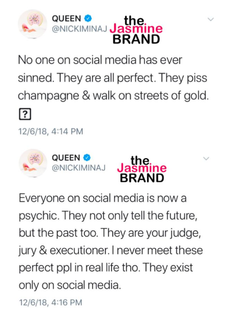Open the 12/6/18, 4:14 PM timestamp
Screen dimensions: 251x311
[51, 131]
